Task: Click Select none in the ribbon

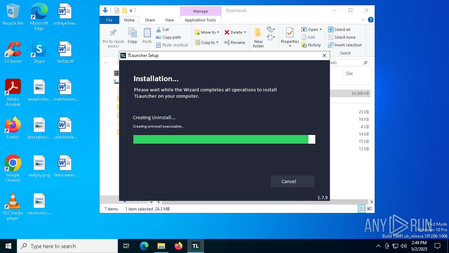Action: click(x=342, y=37)
